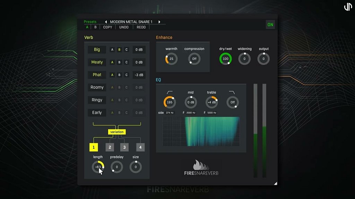355x199 pixels.
Task: Click the high-pass filter shape icon
Action: point(170,92)
